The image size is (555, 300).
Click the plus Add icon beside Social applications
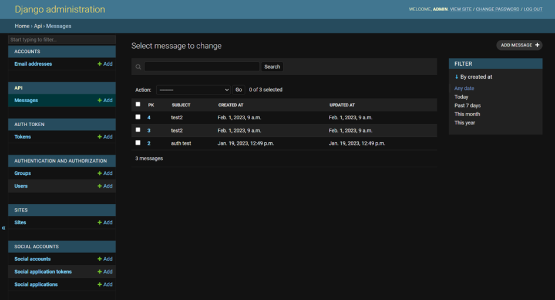tap(100, 285)
